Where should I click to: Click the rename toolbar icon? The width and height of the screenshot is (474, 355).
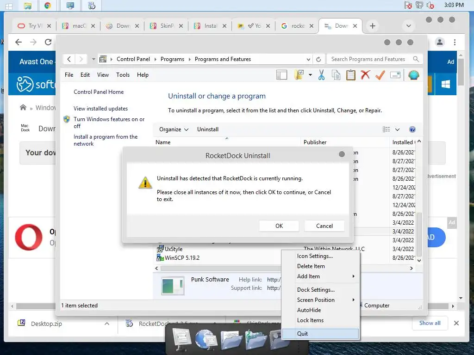click(395, 75)
